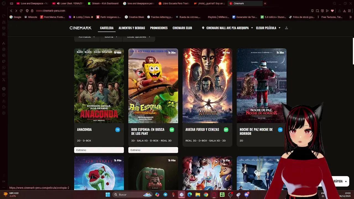
Task: Click the GBP/USD widget in the taskbar
Action: [11, 195]
